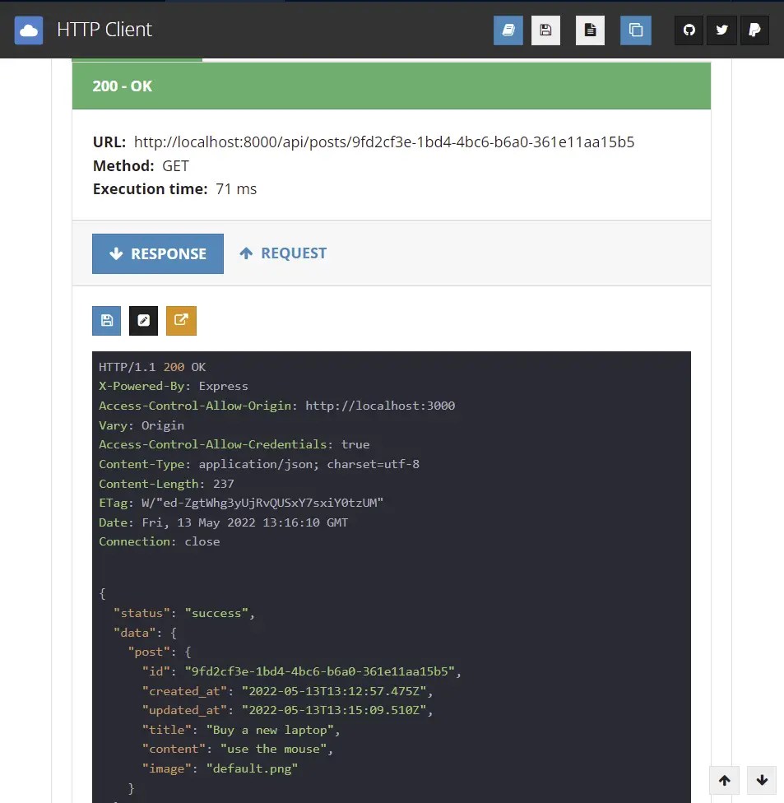Select the RESPONSE tab
Viewport: 784px width, 803px height.
point(157,253)
